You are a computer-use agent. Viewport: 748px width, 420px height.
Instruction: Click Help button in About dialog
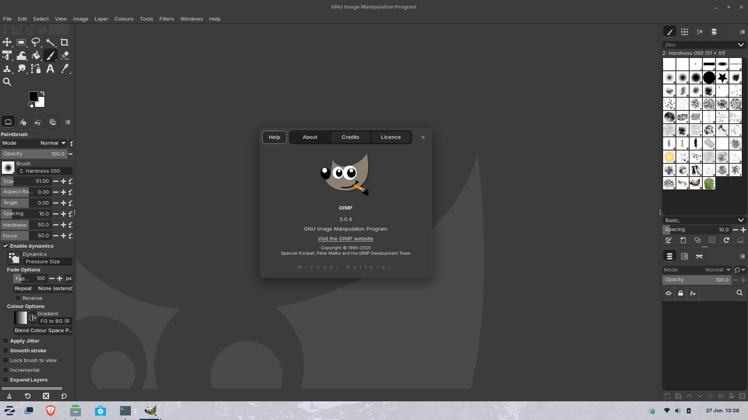click(274, 137)
